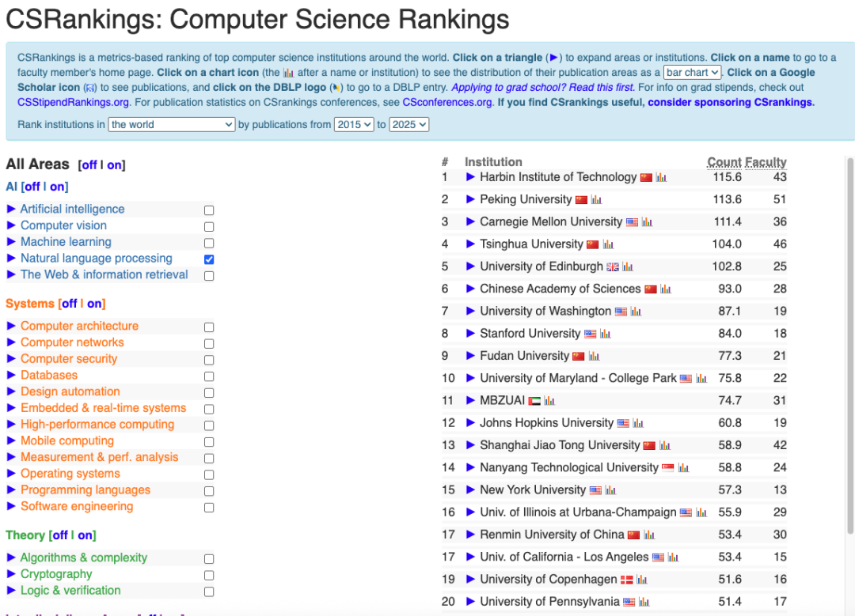Show publication chart for Carnegie Mellon University
This screenshot has width=855, height=616.
pyautogui.click(x=647, y=222)
